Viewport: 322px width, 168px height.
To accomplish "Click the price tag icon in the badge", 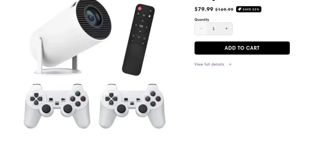I will click(x=239, y=9).
